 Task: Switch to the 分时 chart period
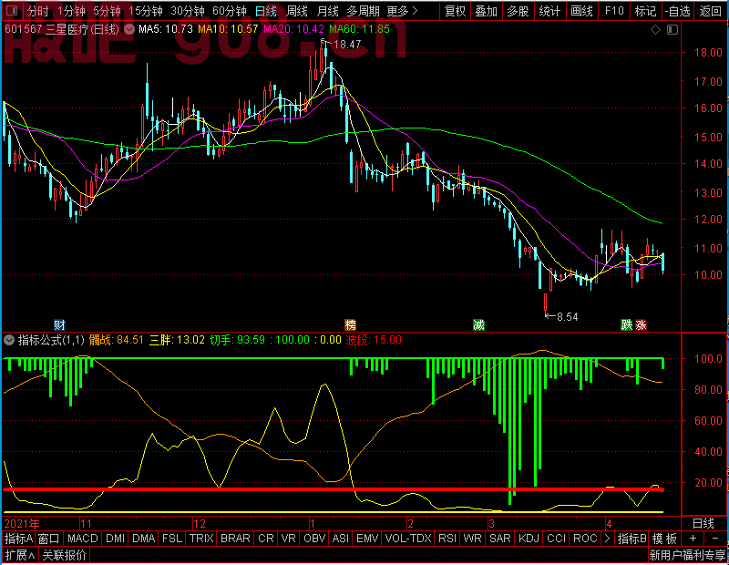pos(37,11)
